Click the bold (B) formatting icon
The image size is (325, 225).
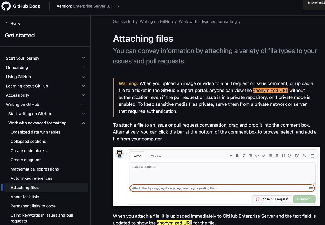coord(237,156)
